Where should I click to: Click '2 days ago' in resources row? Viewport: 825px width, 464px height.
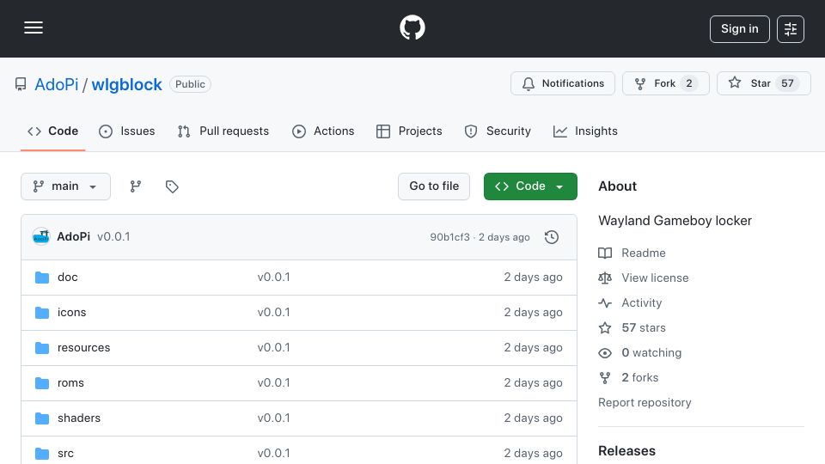click(533, 348)
